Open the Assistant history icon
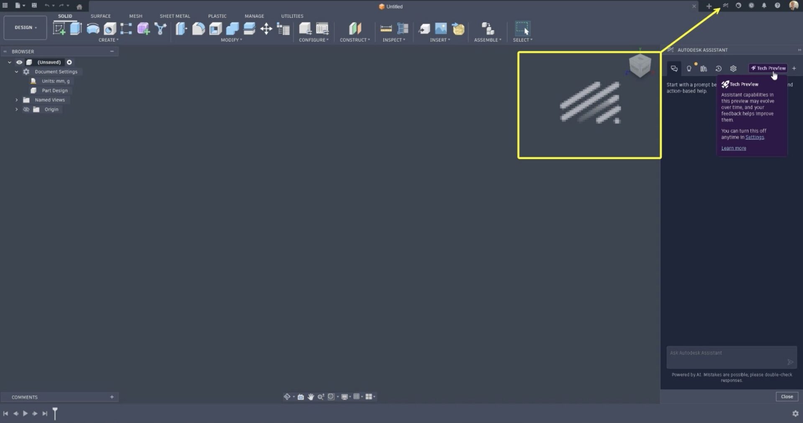Screen dimensions: 803x423 click(719, 68)
